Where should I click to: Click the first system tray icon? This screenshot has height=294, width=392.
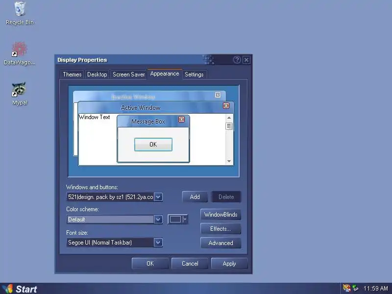(x=346, y=288)
